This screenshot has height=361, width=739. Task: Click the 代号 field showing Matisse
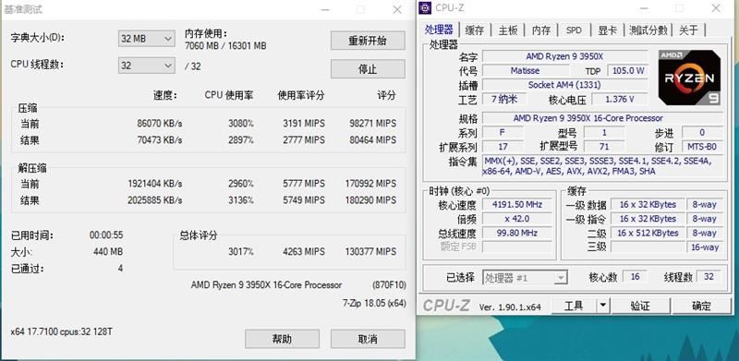click(525, 71)
